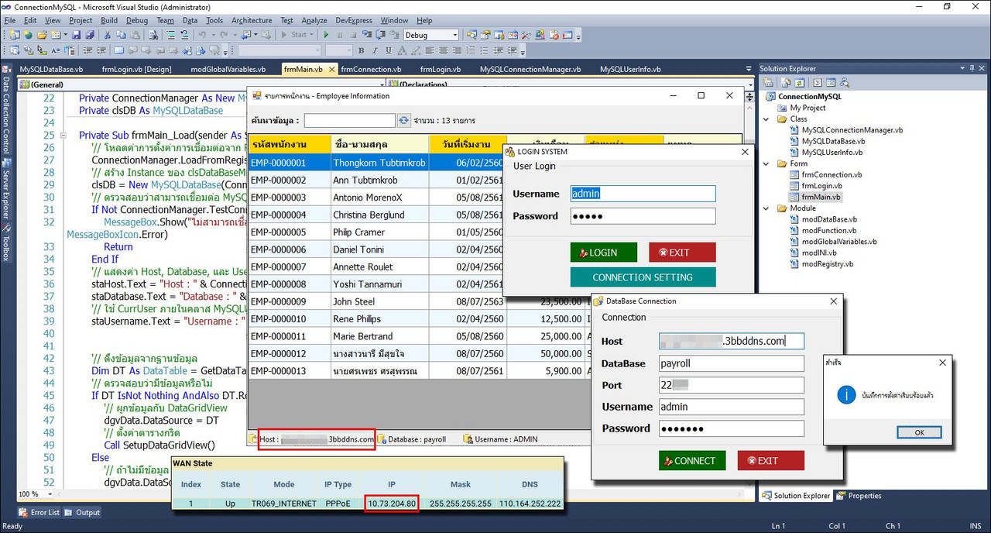Viewport: 991px width, 533px height.
Task: Click the Undo arrow icon
Action: pyautogui.click(x=202, y=35)
